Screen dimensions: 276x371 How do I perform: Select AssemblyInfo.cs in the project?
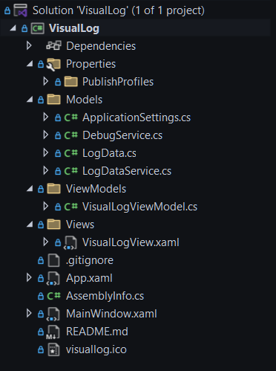[105, 296]
